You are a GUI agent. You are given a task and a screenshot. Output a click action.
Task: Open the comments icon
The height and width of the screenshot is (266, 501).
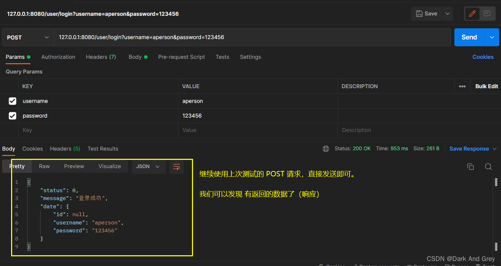point(487,14)
